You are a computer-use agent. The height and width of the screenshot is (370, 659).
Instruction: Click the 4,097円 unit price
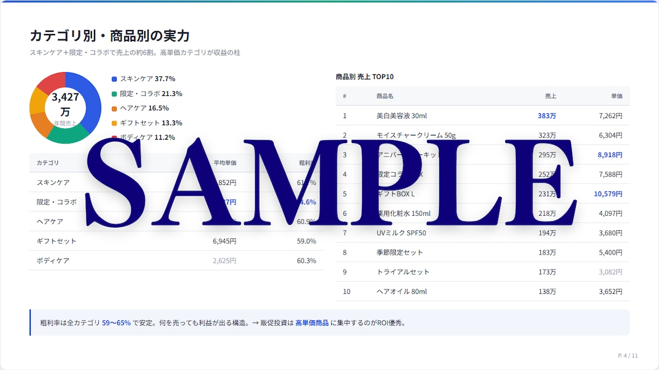[x=610, y=214]
